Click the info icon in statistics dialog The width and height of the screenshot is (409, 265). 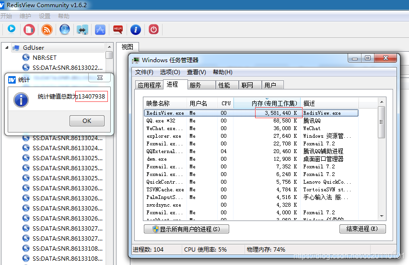click(x=21, y=100)
